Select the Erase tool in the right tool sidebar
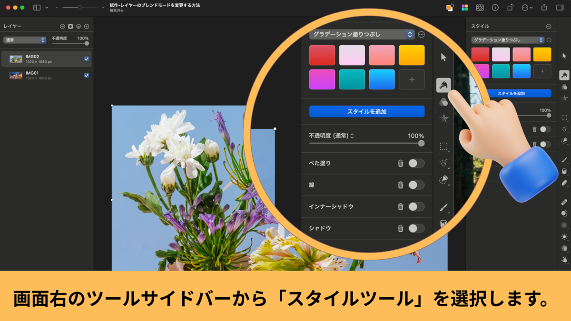 click(x=564, y=183)
